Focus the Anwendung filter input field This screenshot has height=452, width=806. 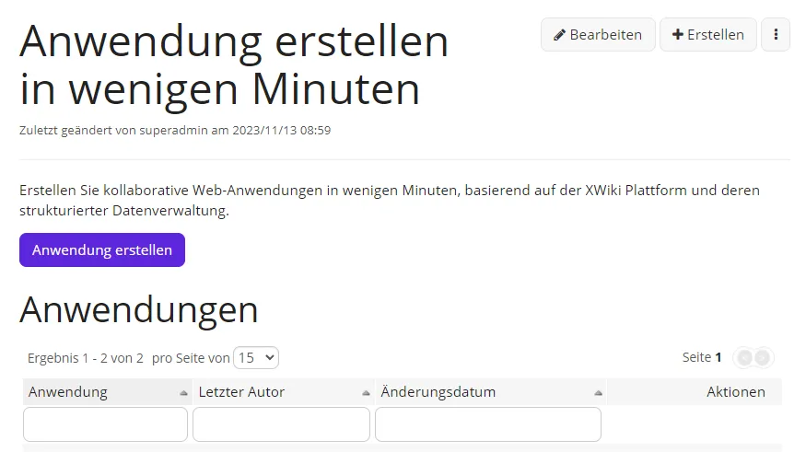tap(105, 424)
